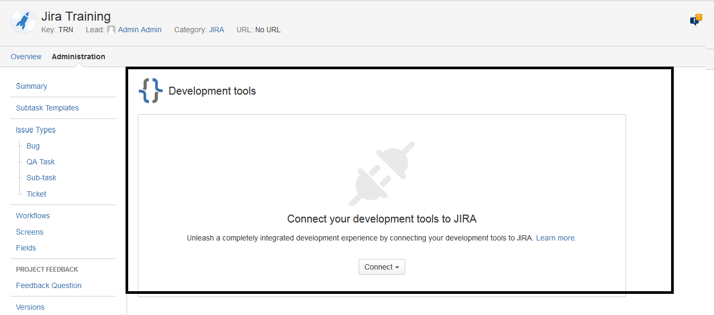Click the Development tools curly braces icon
This screenshot has width=714, height=315.
[x=150, y=90]
